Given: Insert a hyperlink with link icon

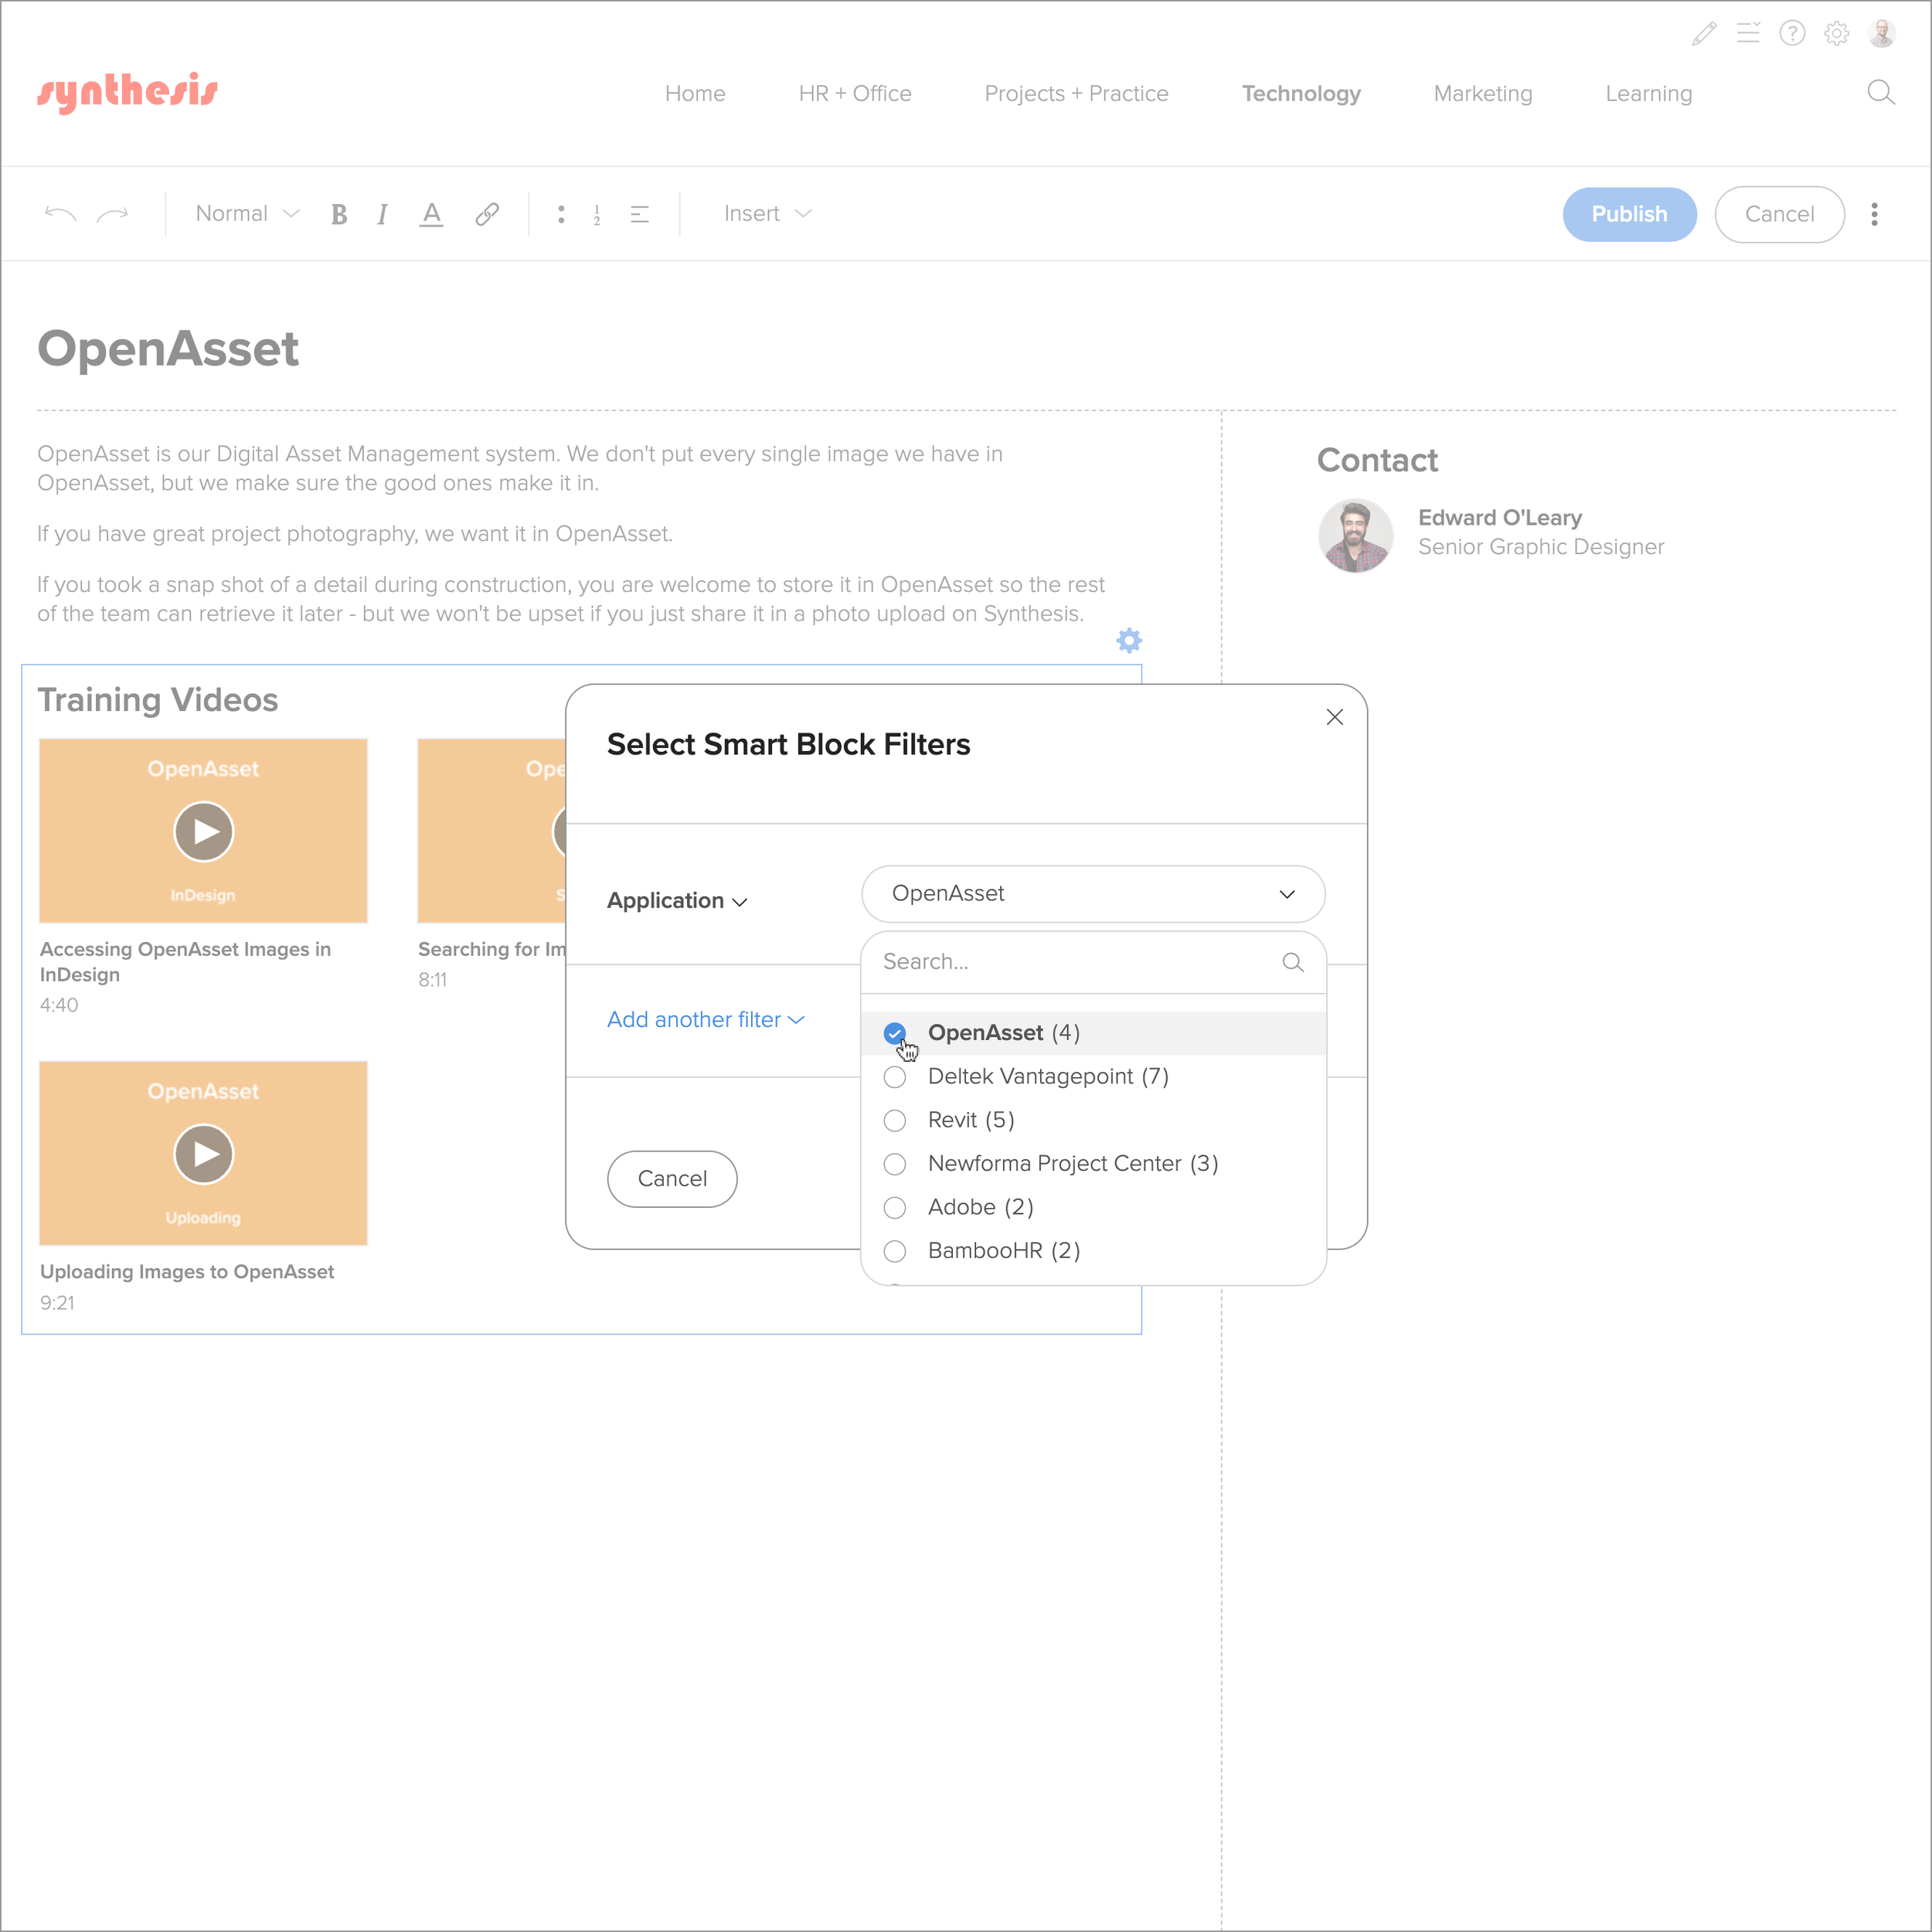Looking at the screenshot, I should 487,214.
